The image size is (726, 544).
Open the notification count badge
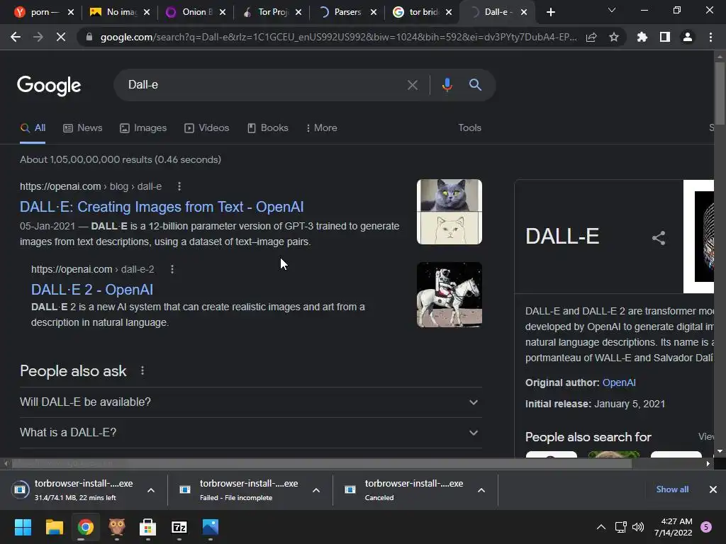(x=706, y=527)
